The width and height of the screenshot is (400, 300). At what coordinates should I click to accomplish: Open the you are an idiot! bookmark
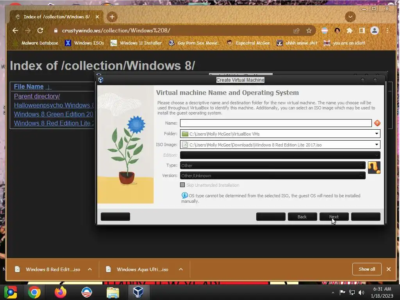click(x=345, y=43)
